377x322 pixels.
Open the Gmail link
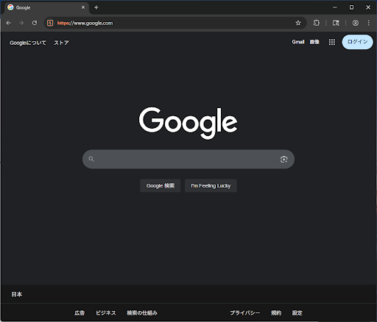tap(298, 42)
